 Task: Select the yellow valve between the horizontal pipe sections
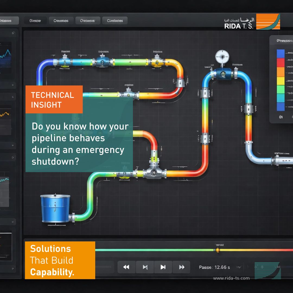[x=157, y=62]
